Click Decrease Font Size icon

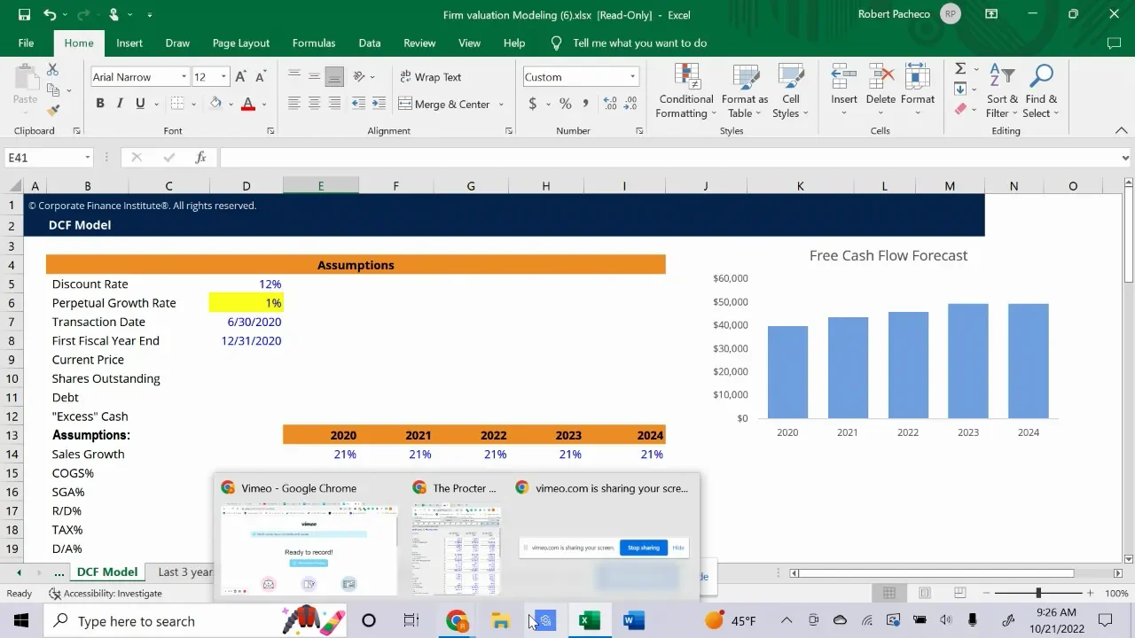[x=259, y=77]
